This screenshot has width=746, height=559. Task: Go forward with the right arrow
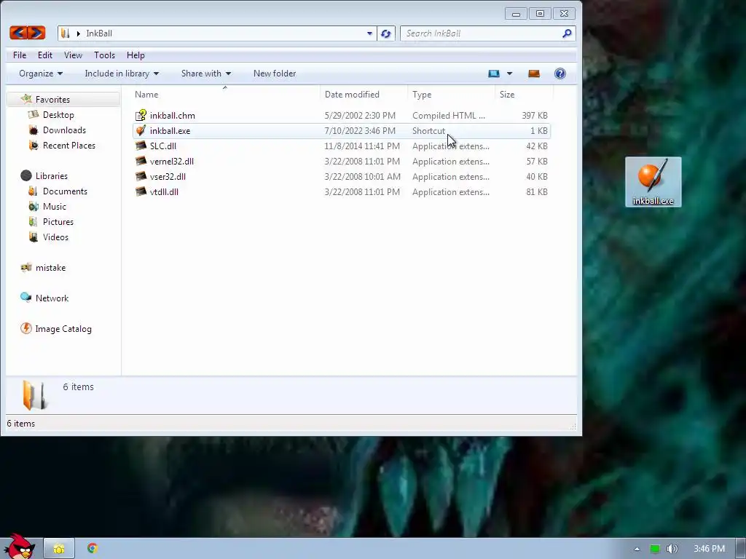click(36, 33)
